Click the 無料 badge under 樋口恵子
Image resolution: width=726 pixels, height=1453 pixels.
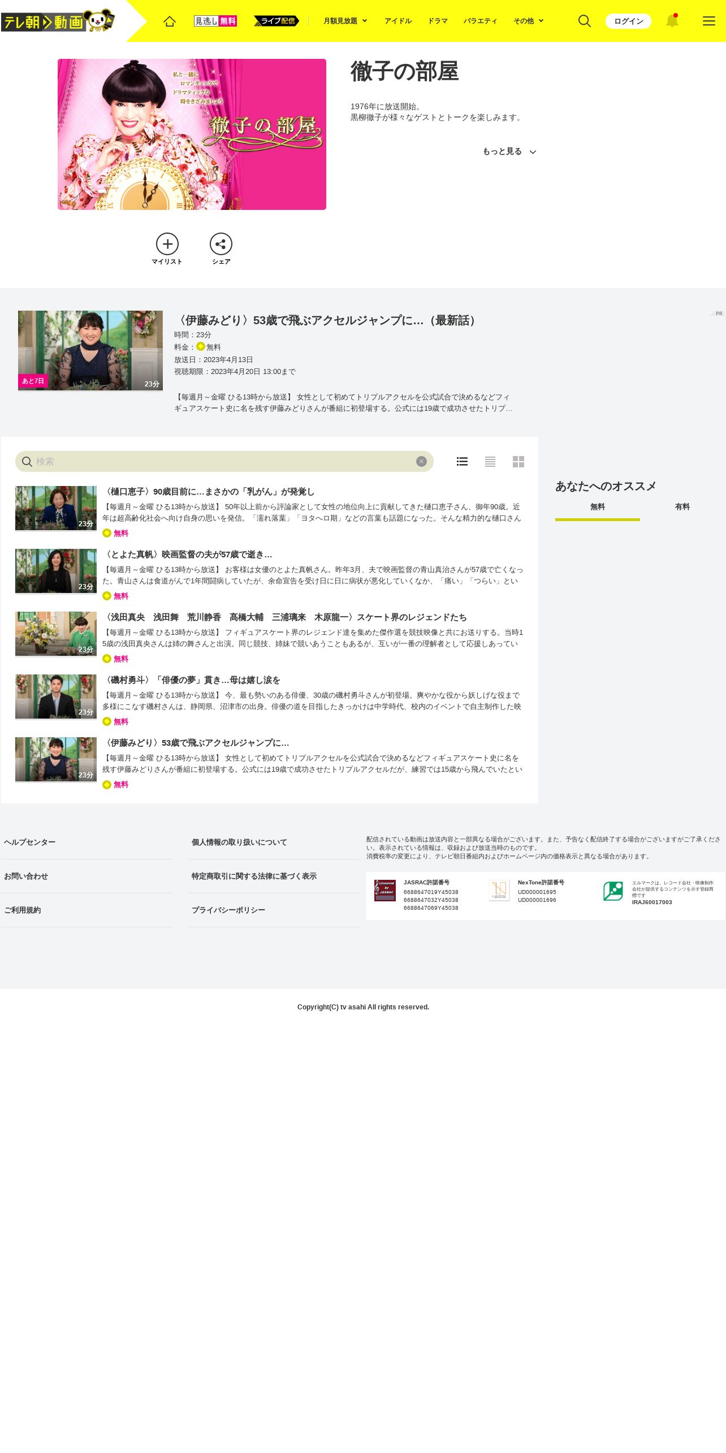(x=115, y=533)
